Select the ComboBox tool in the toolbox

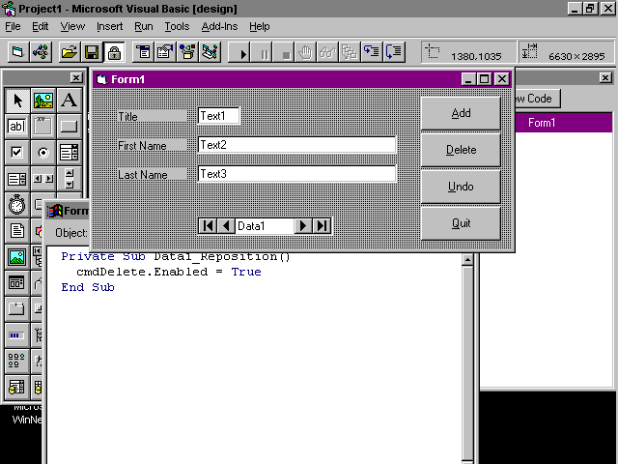tap(69, 153)
